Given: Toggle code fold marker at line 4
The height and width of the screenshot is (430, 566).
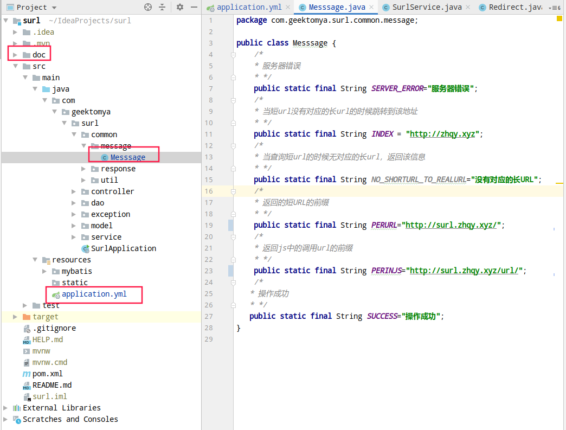Looking at the screenshot, I should (x=233, y=55).
